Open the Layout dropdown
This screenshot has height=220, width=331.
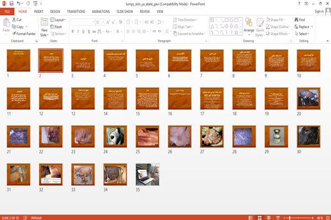(58, 20)
